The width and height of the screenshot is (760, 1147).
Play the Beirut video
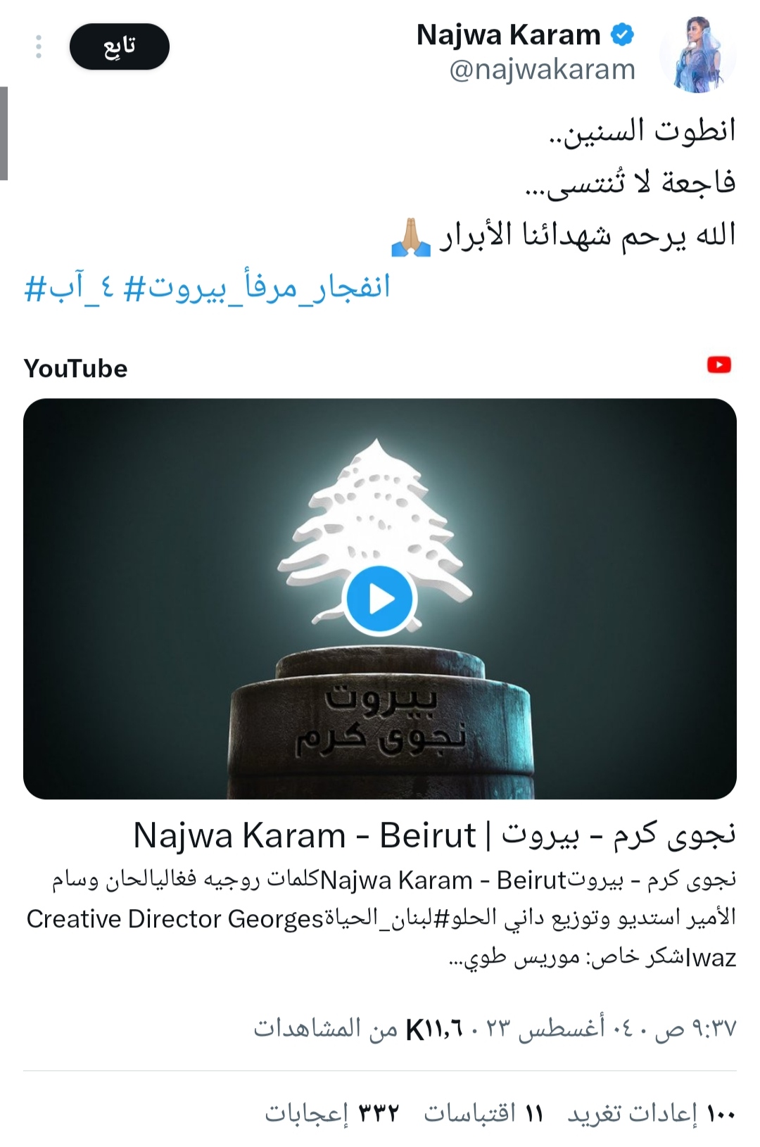[380, 600]
